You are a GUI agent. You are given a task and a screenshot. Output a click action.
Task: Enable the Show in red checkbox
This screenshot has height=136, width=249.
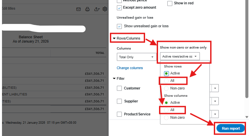[170, 3]
